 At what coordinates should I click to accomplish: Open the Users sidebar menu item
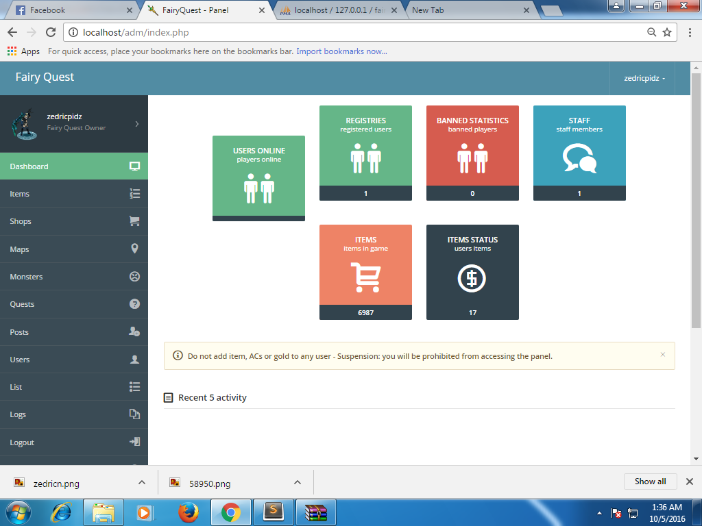pos(74,359)
